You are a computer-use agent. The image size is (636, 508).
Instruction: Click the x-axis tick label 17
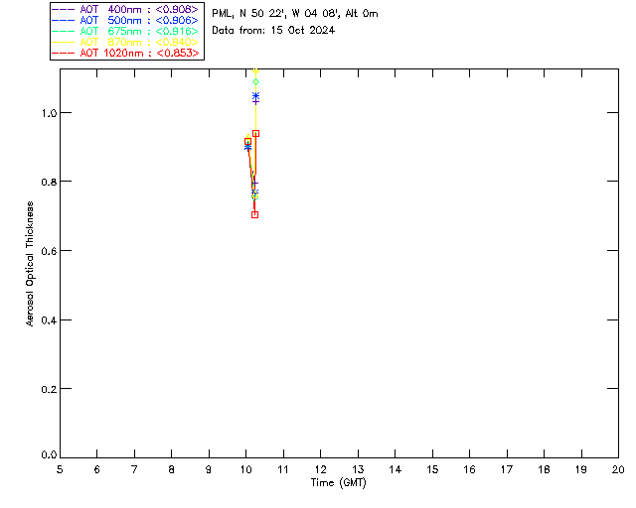coord(507,469)
